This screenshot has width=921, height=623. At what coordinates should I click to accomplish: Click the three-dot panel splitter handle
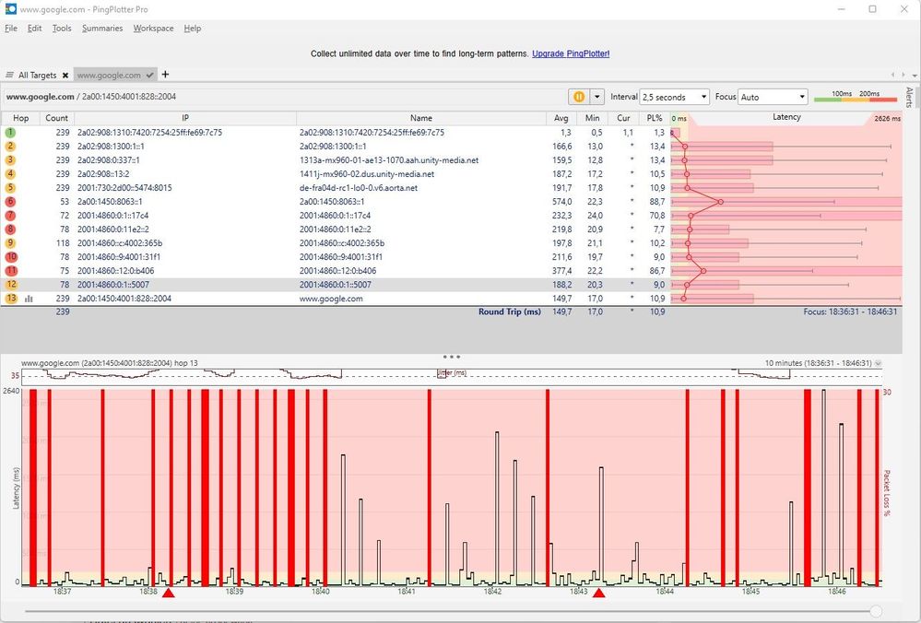click(x=451, y=357)
